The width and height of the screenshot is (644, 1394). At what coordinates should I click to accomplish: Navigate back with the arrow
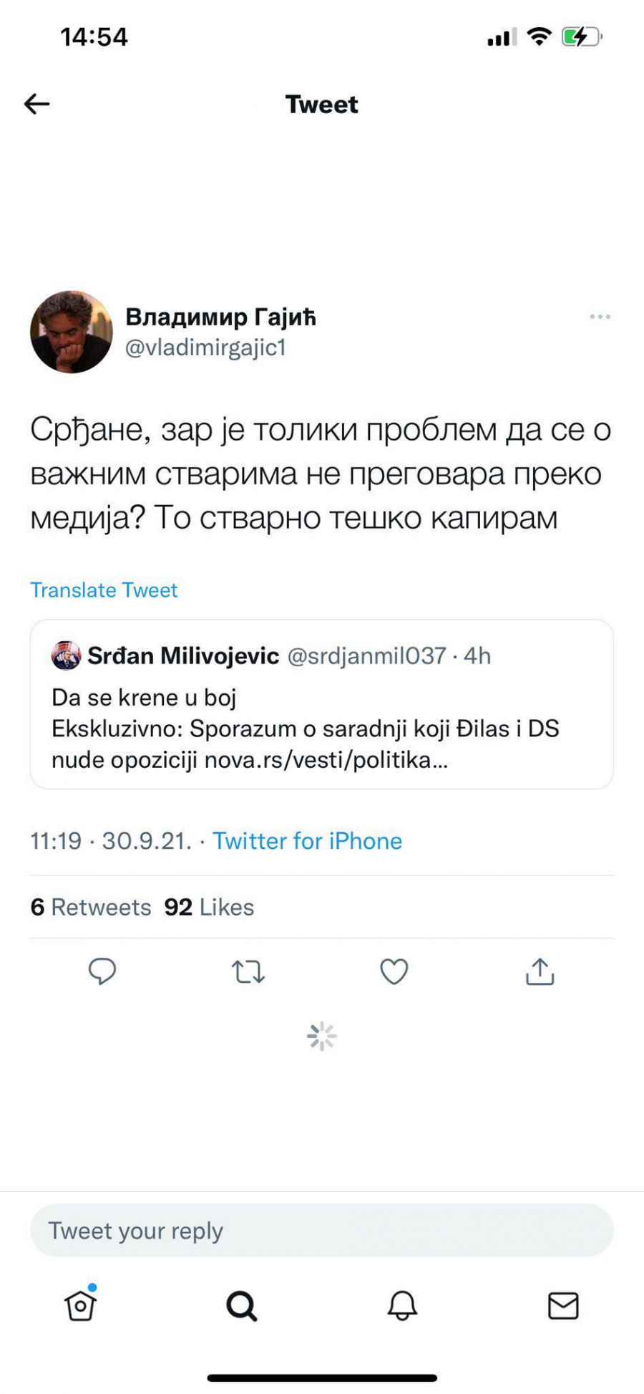pos(36,104)
